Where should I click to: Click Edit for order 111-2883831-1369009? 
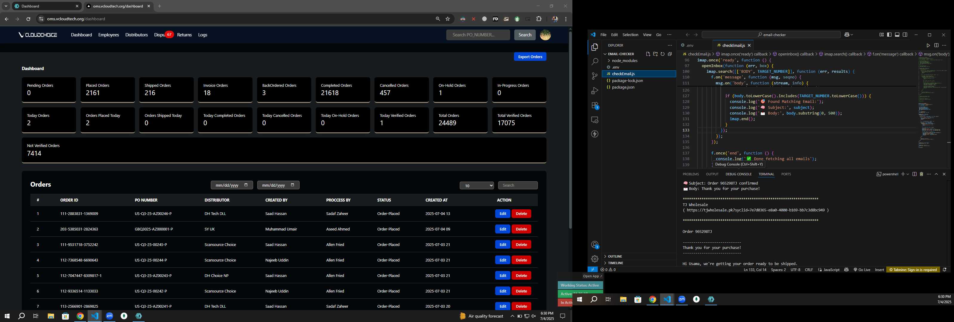503,214
